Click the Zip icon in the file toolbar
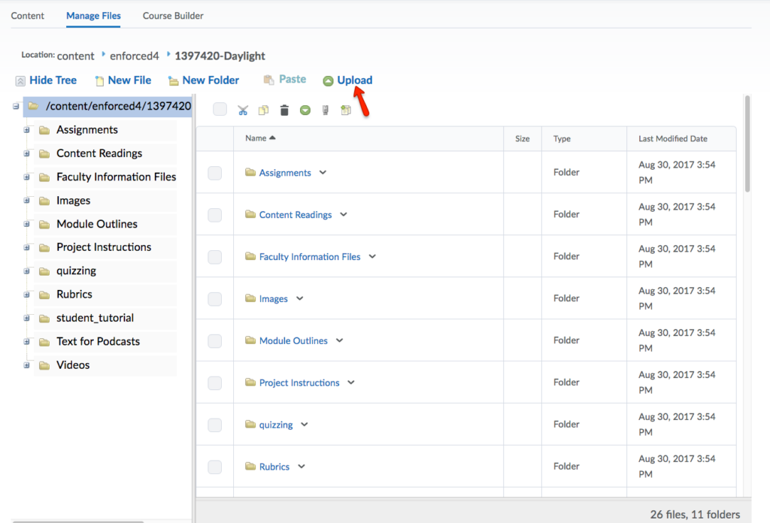The width and height of the screenshot is (770, 523). tap(326, 110)
